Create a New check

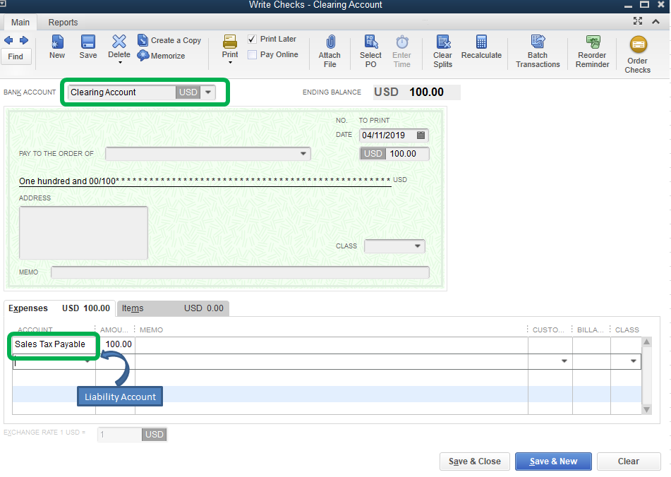pos(57,47)
